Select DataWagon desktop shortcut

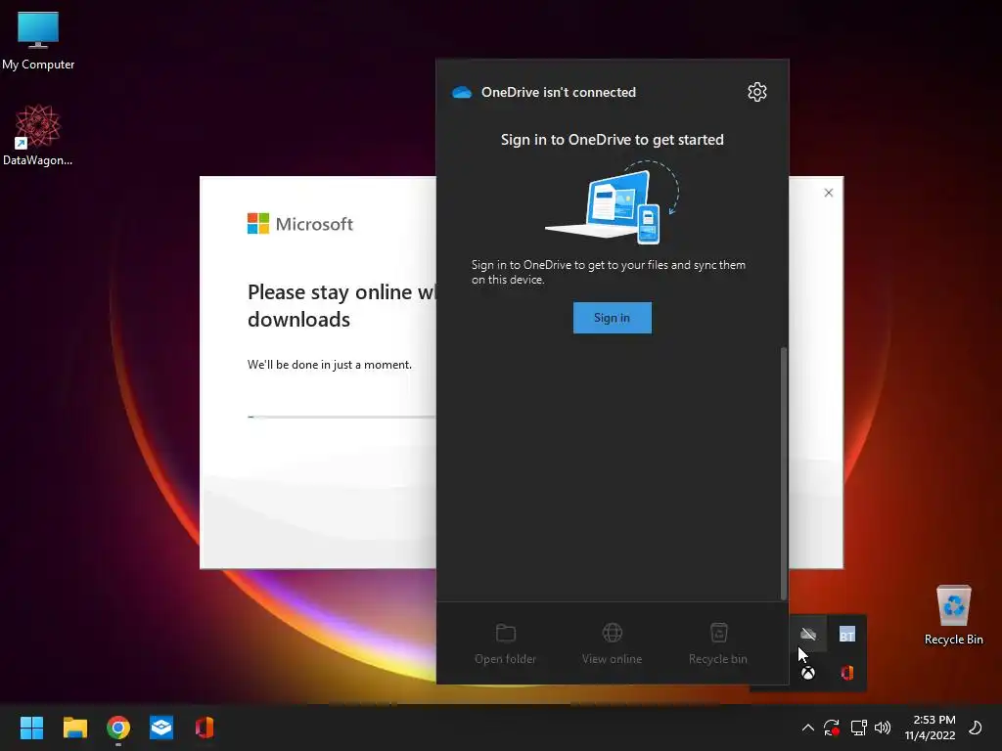[38, 135]
